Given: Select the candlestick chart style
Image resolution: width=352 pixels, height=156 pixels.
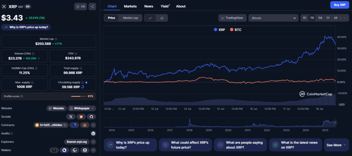Looking at the screenshot, I should coord(162,18).
